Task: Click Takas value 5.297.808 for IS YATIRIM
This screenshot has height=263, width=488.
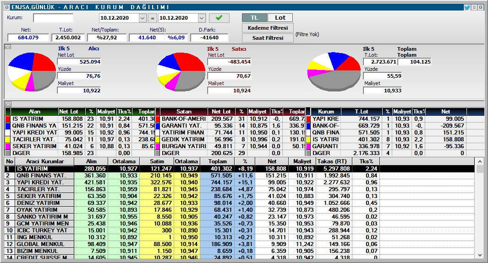Action: pyautogui.click(x=337, y=169)
